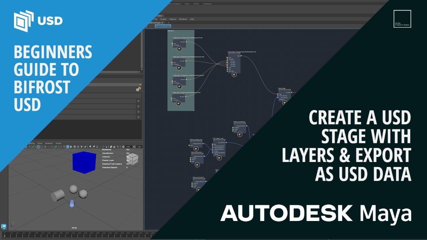
Task: Select the gray cylinder in the viewport
Action: [58, 195]
